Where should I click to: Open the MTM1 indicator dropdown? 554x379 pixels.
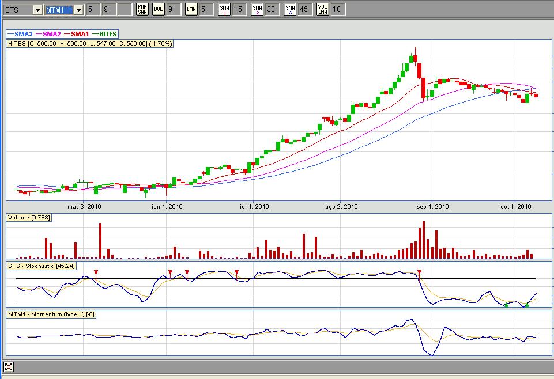(x=78, y=10)
